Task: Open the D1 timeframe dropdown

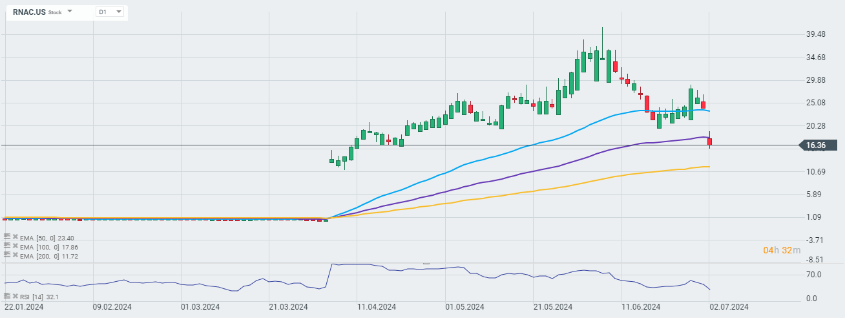Action: [x=110, y=12]
